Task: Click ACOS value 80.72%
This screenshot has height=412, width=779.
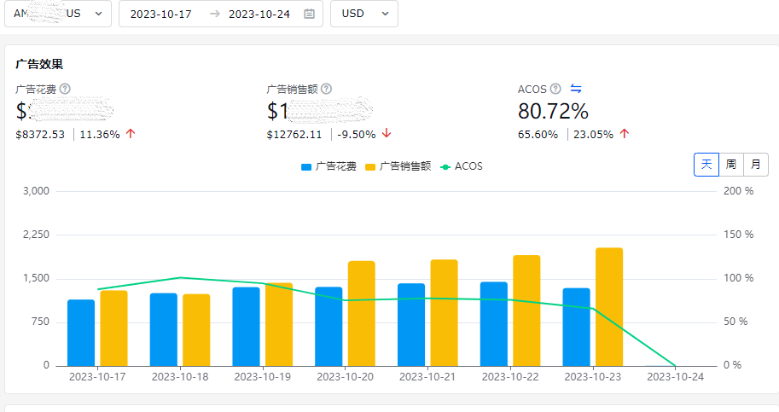Action: pyautogui.click(x=553, y=111)
